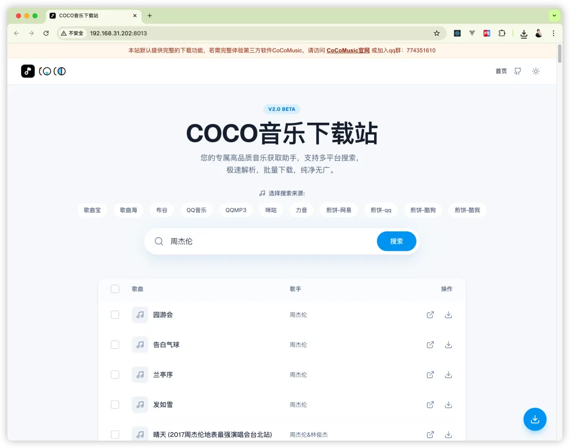Click the React DevTools extension icon
This screenshot has height=448, width=570.
pos(457,33)
